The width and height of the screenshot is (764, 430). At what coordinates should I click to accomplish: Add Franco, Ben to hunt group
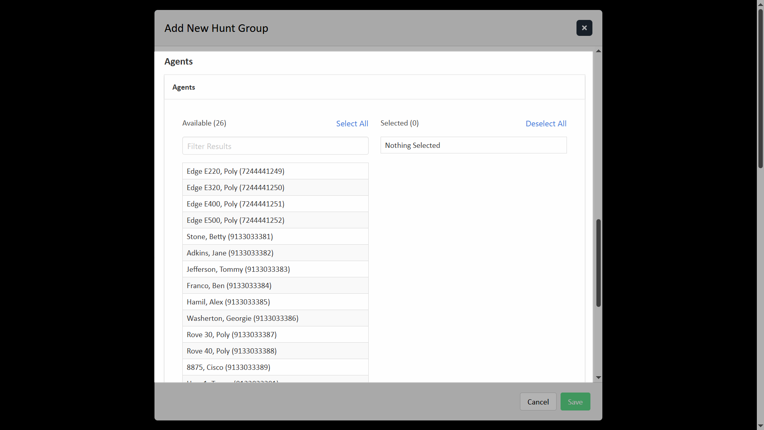click(x=275, y=285)
